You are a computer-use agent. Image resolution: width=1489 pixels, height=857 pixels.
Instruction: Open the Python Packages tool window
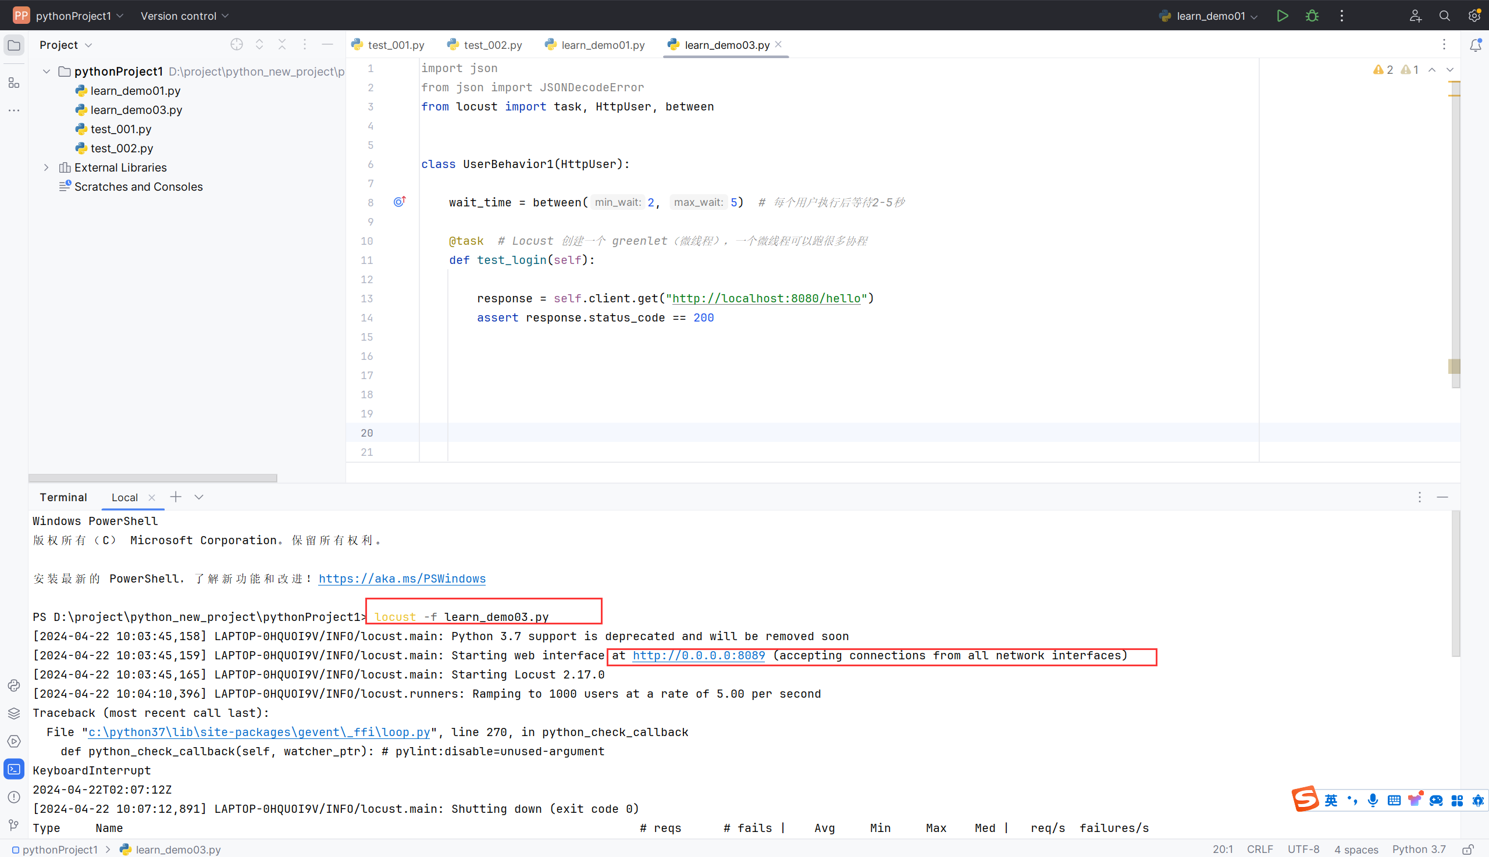click(x=14, y=713)
